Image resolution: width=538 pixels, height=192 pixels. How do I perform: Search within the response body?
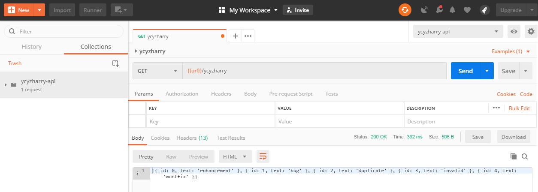click(525, 156)
